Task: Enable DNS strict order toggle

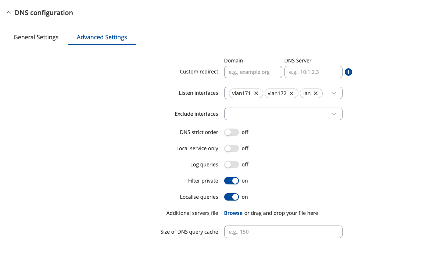Action: tap(231, 132)
